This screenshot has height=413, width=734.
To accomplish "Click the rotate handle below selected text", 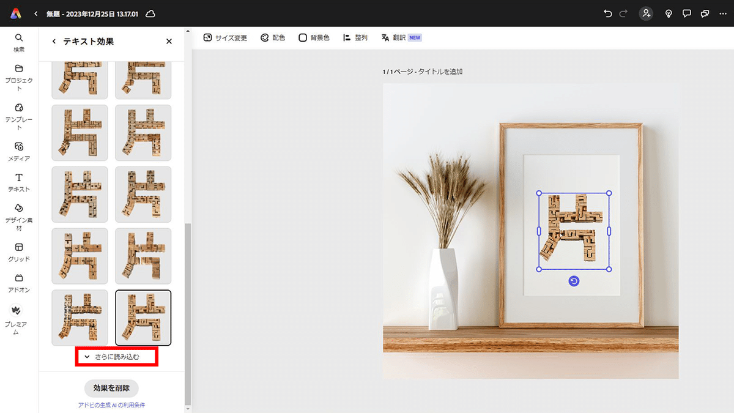I will [x=574, y=281].
